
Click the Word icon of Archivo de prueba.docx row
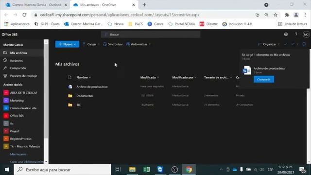(x=70, y=87)
